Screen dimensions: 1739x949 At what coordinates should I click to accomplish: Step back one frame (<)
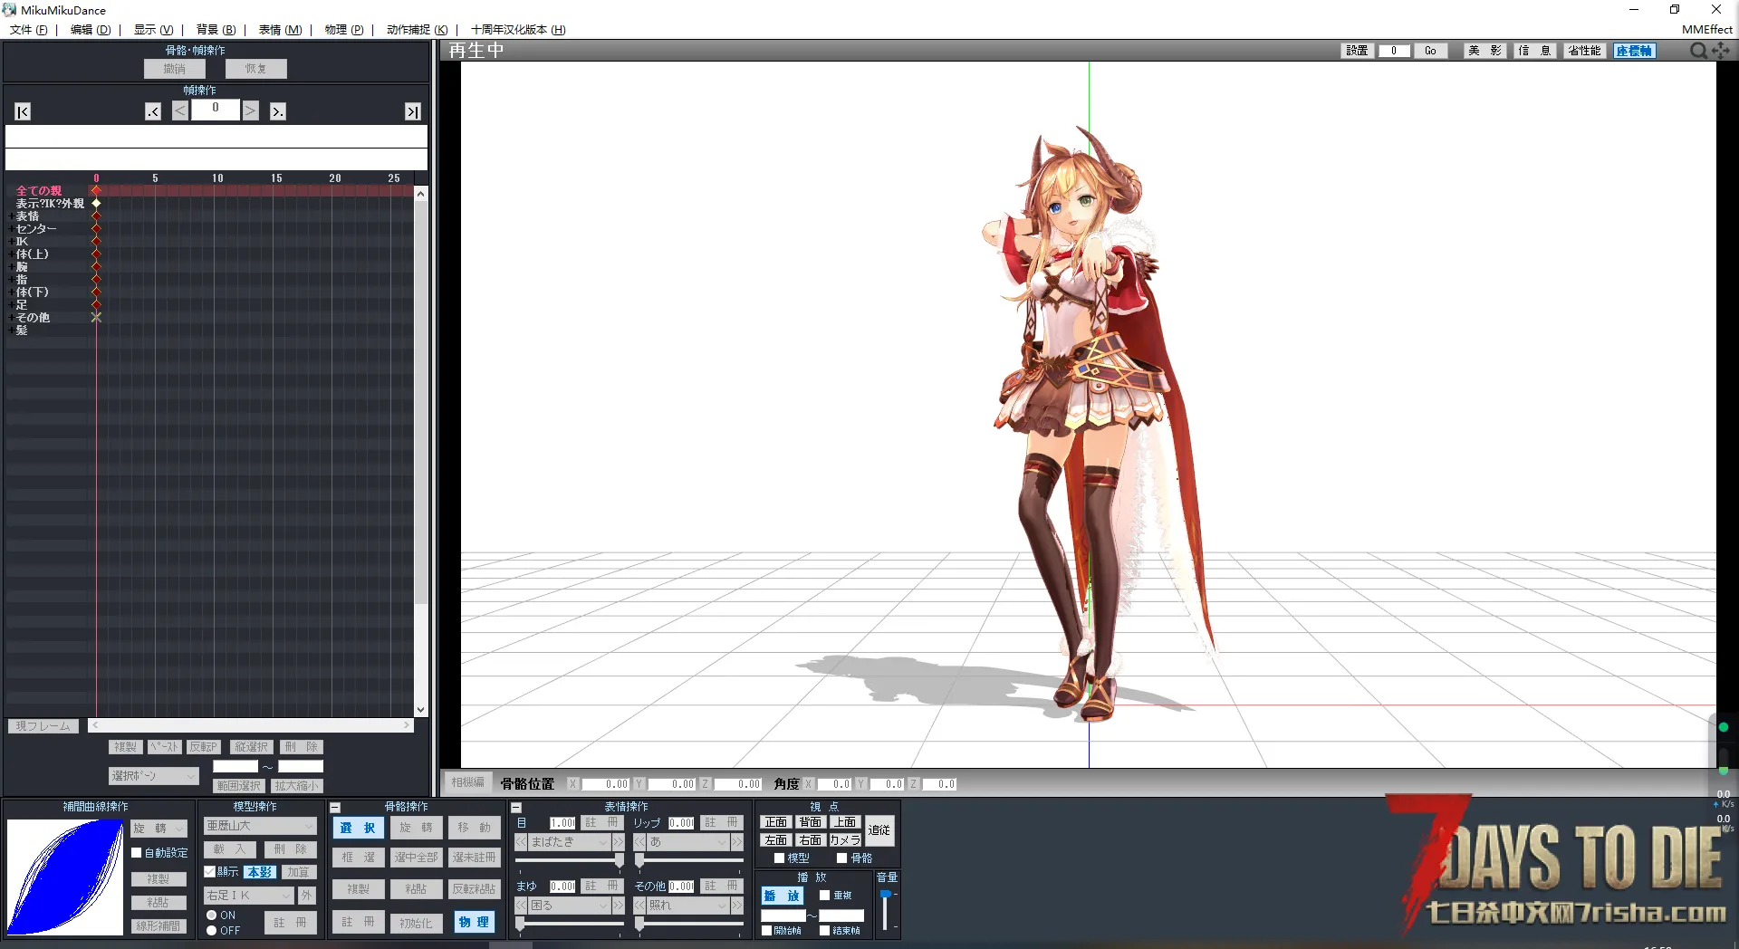pyautogui.click(x=180, y=111)
